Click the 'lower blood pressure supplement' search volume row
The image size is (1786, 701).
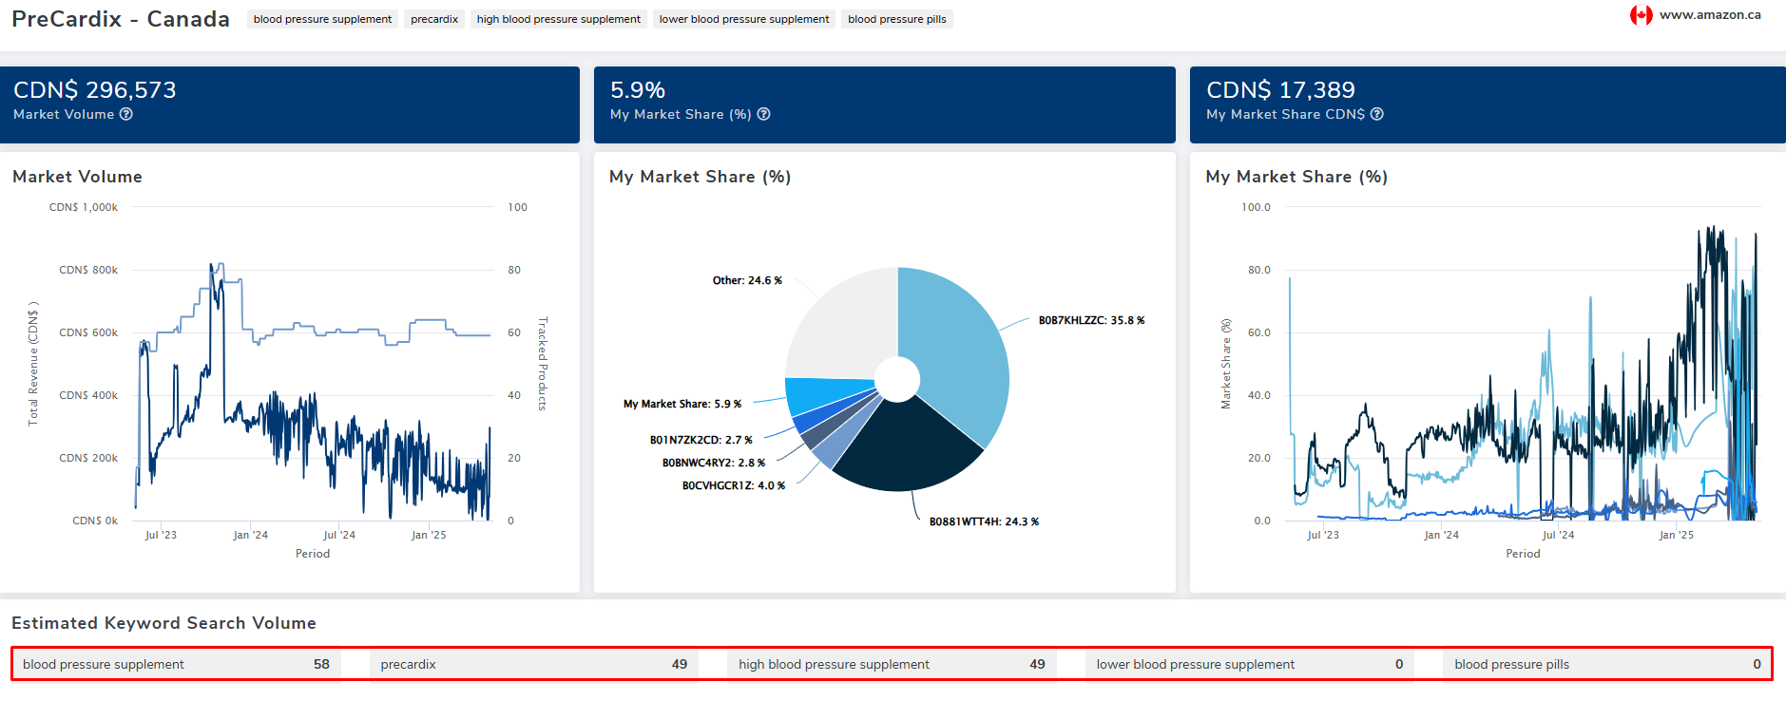(1250, 665)
